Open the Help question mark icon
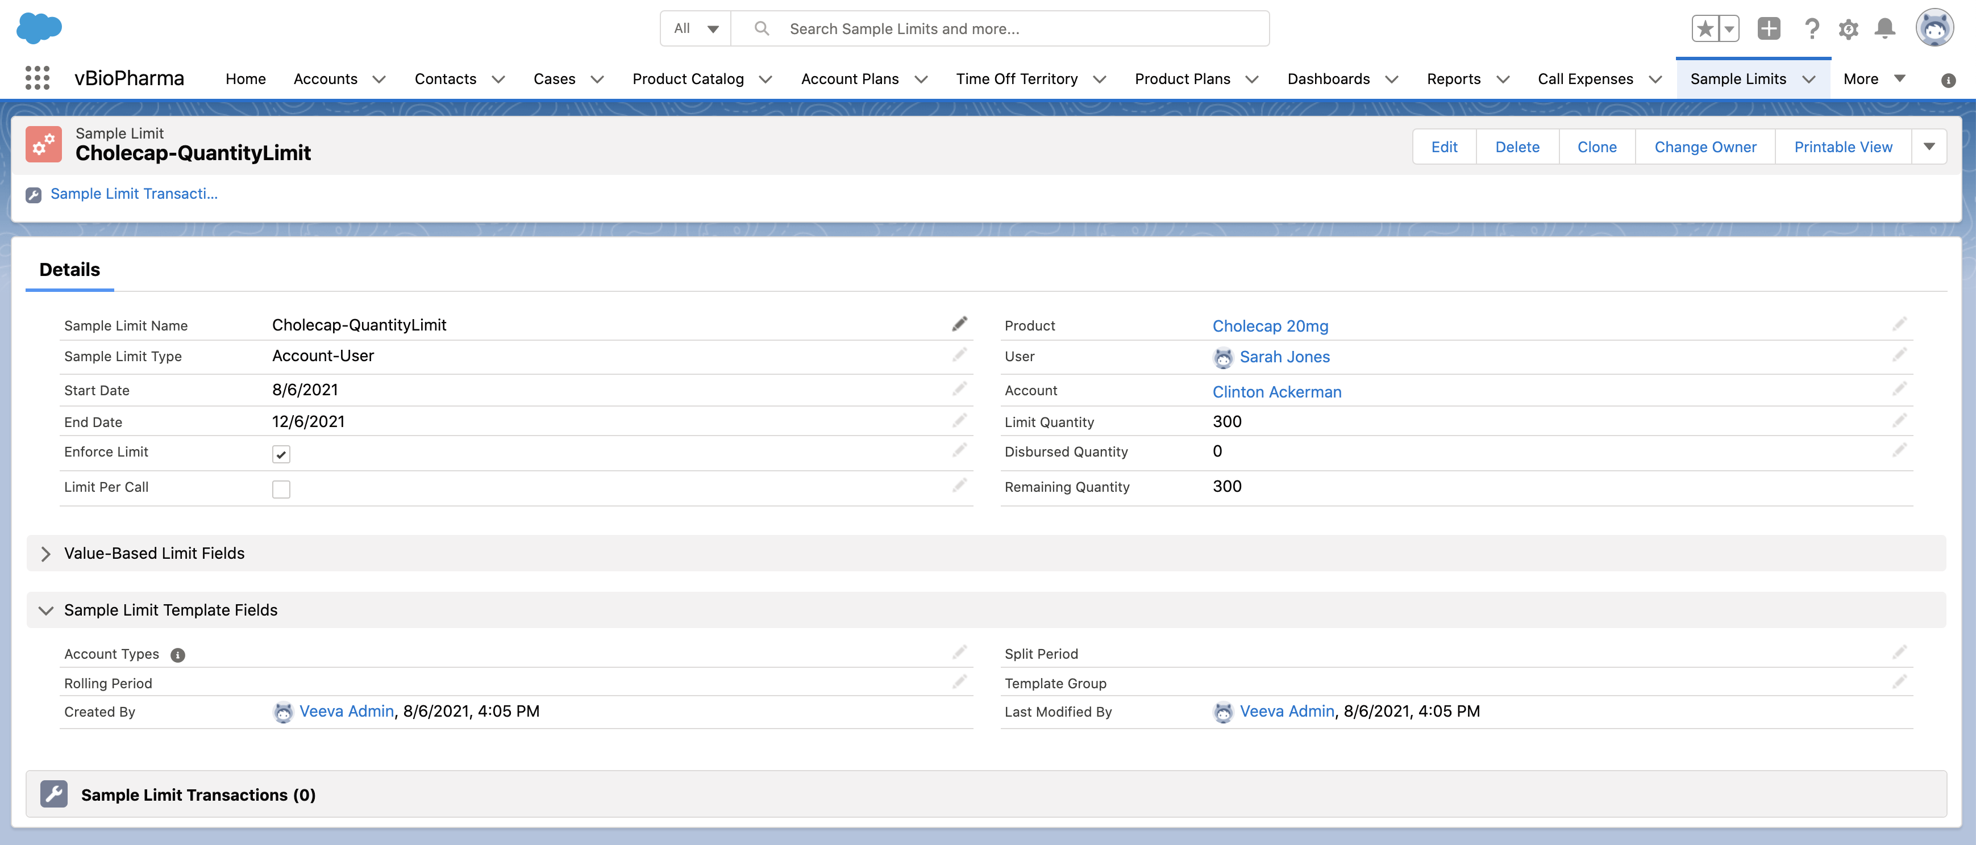 click(1812, 29)
